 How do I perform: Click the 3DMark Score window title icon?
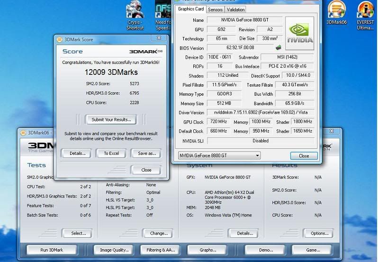59,39
